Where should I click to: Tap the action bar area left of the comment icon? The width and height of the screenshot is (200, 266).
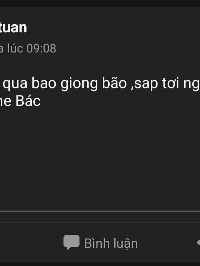31,243
